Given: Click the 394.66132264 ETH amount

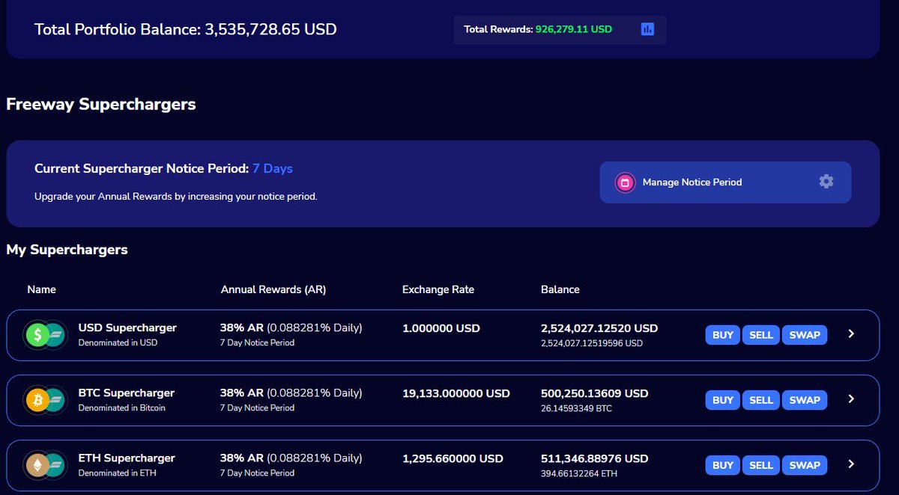Looking at the screenshot, I should tap(579, 473).
